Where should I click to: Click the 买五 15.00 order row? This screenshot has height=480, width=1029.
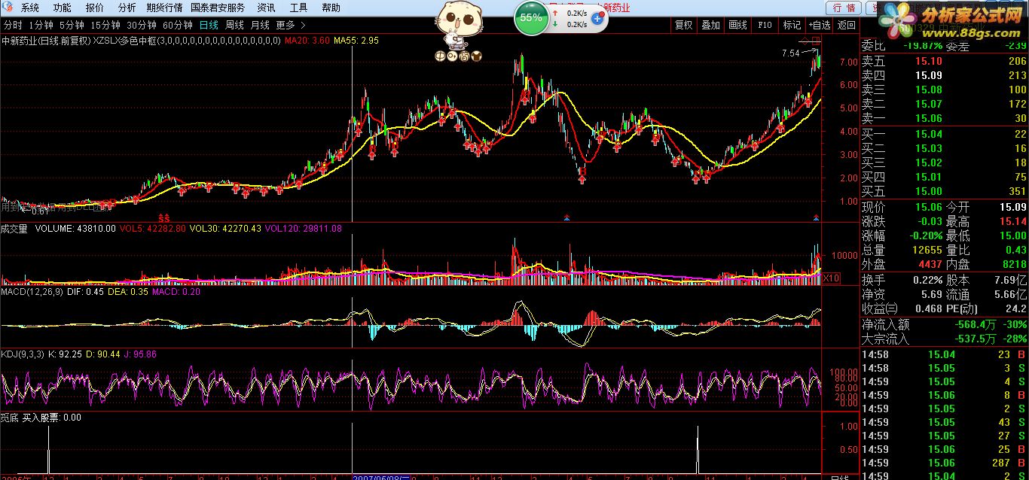(x=945, y=191)
